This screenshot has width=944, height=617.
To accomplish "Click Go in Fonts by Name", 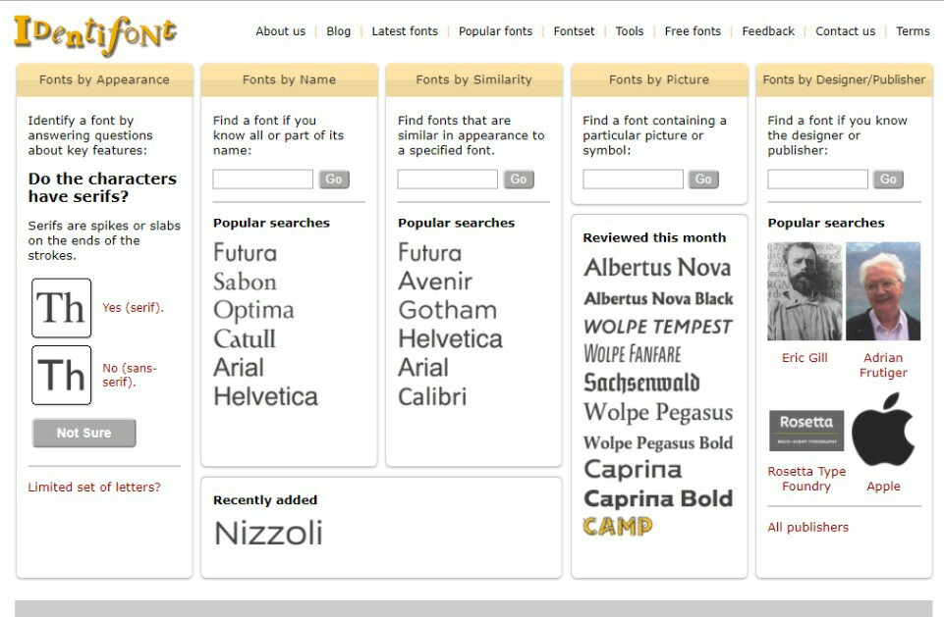I will pyautogui.click(x=334, y=180).
